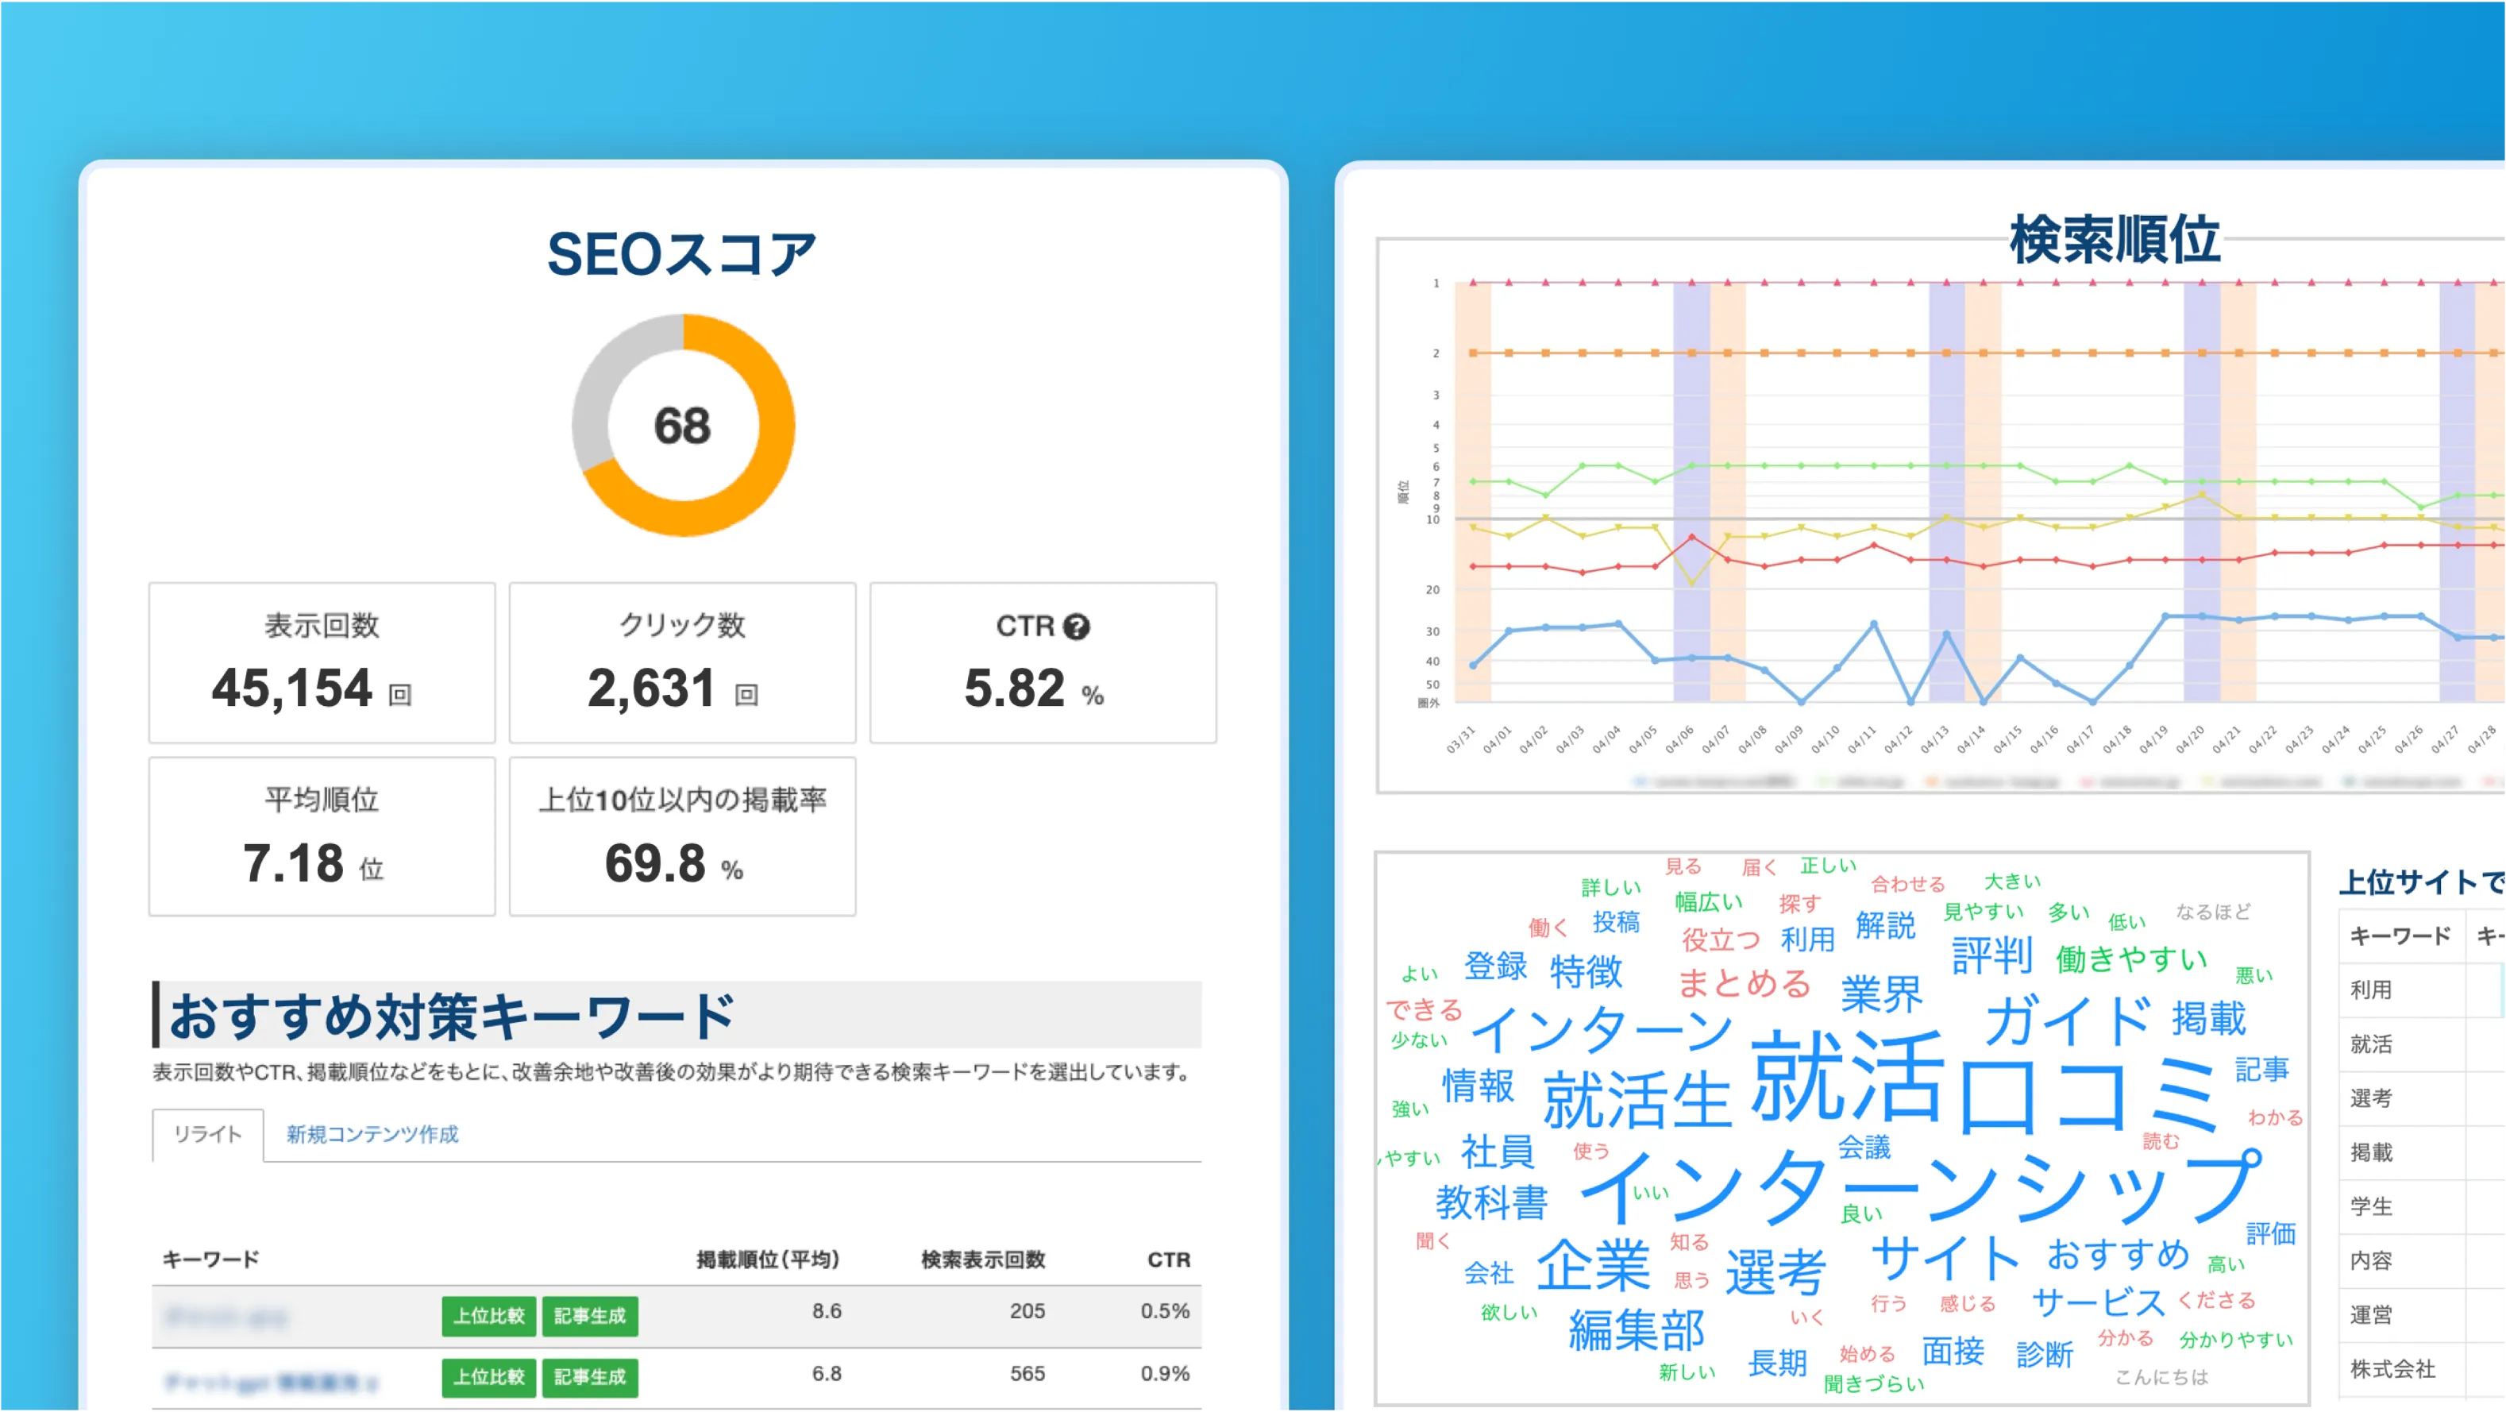Viewport: 2506px width, 1412px height.
Task: Click the CTR help question mark icon
Action: (1076, 627)
